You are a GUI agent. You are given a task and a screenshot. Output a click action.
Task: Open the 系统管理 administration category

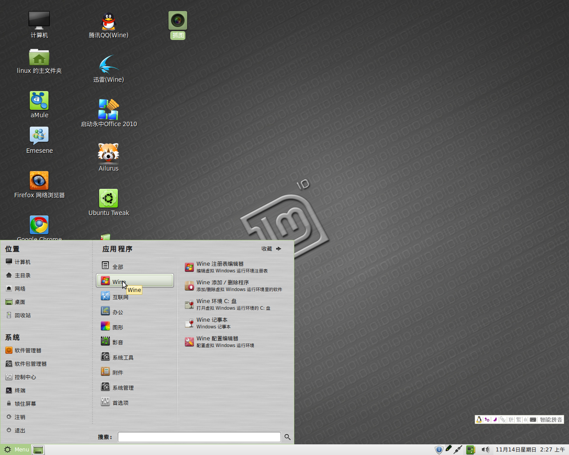pyautogui.click(x=135, y=387)
